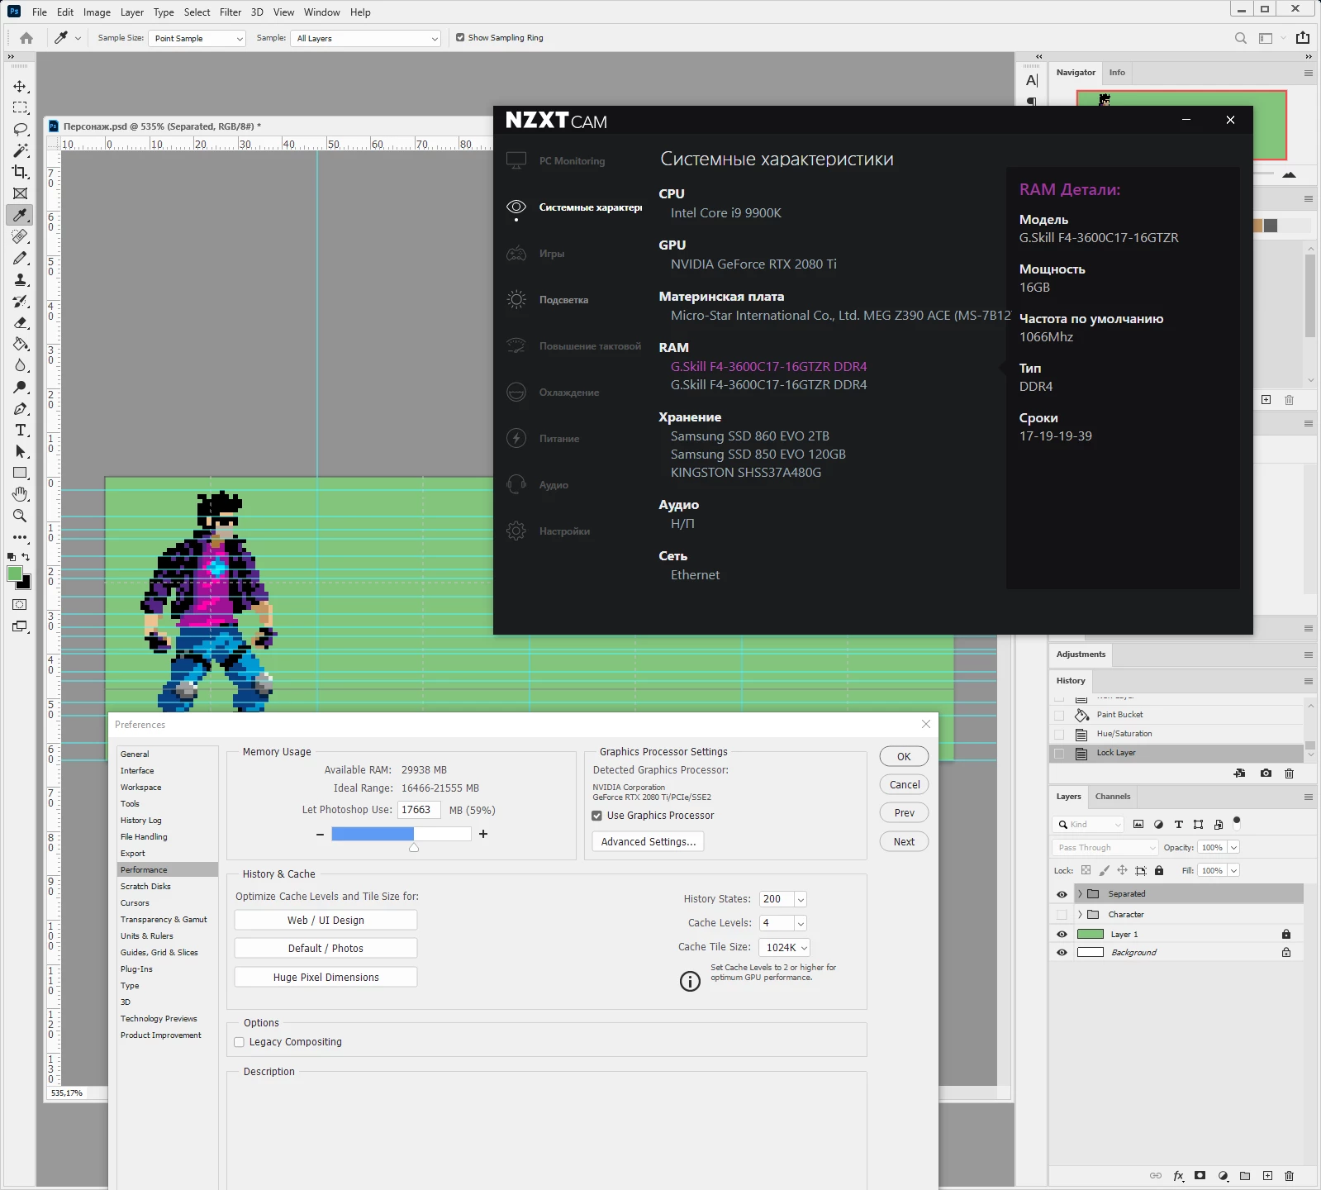Click the Let Photoshop Use field

point(419,810)
